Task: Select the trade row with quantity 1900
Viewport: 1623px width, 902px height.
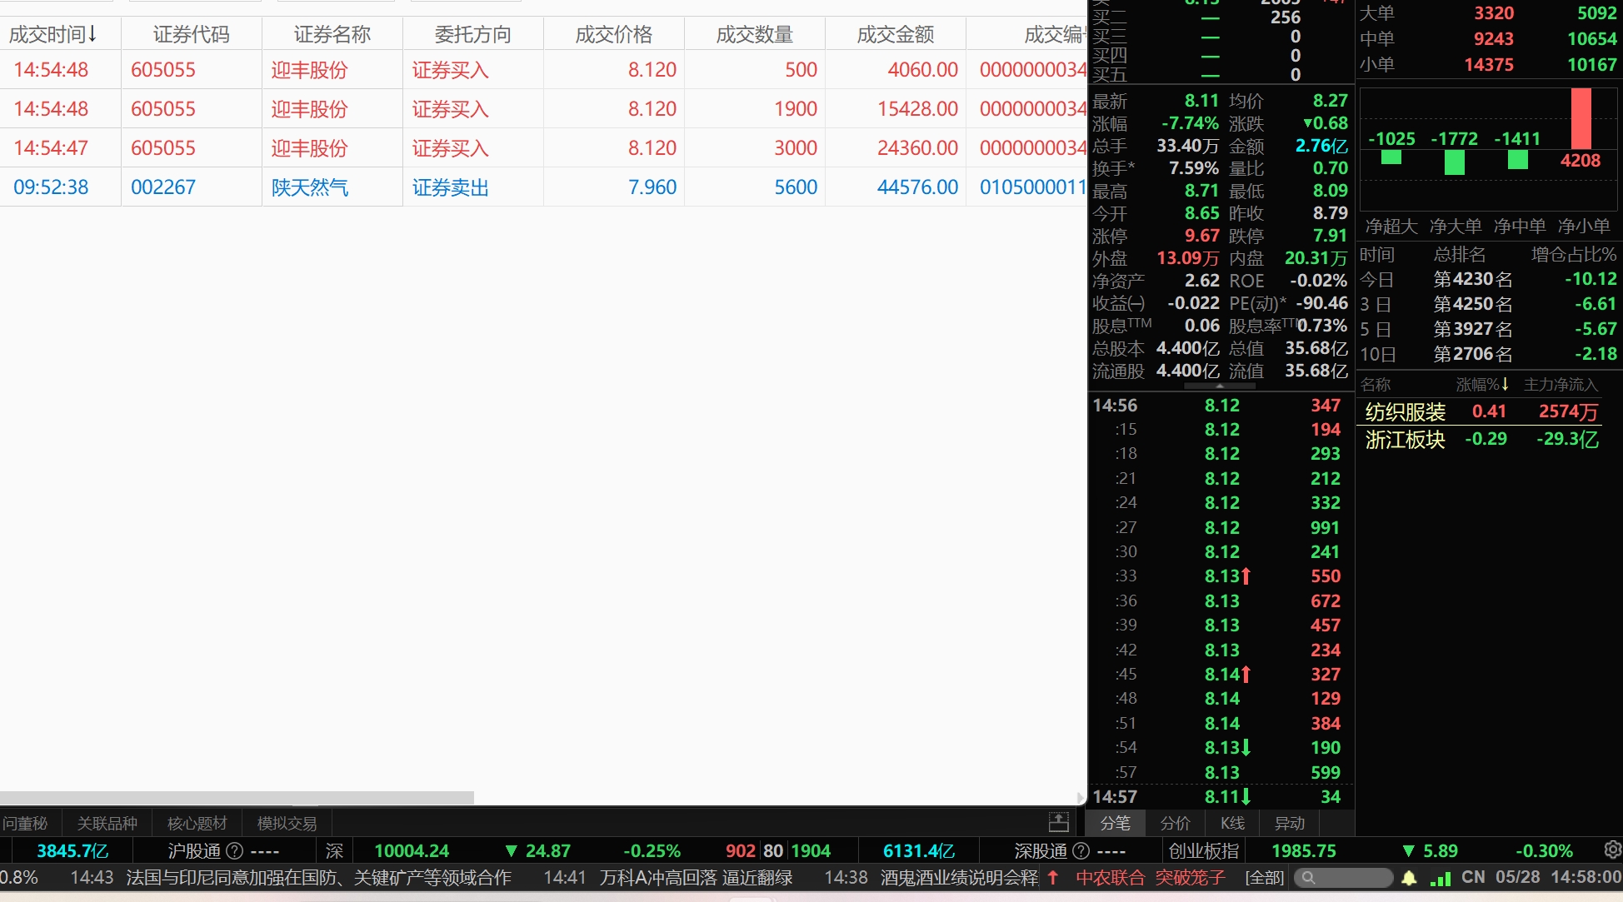Action: 543,108
